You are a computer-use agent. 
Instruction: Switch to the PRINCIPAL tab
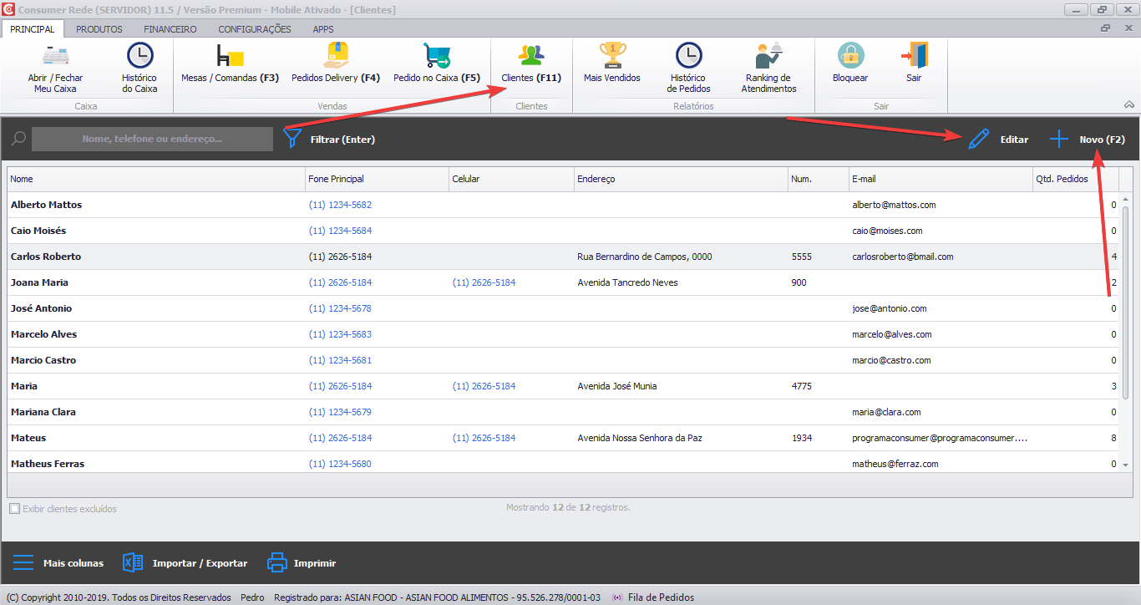coord(33,29)
